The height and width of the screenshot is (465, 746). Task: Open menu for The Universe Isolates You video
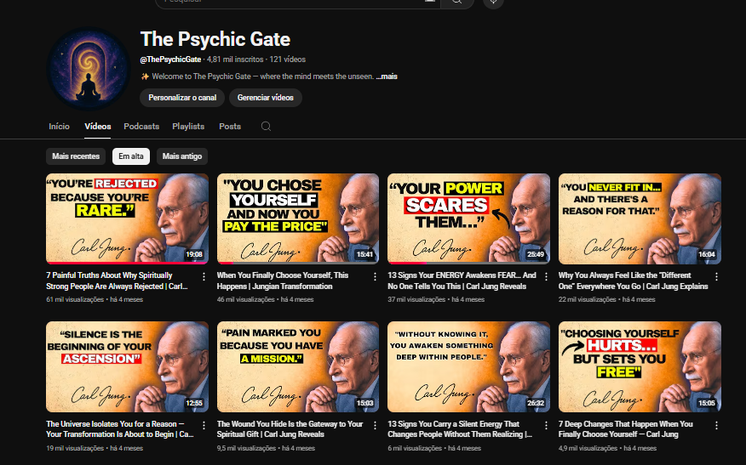click(x=204, y=425)
